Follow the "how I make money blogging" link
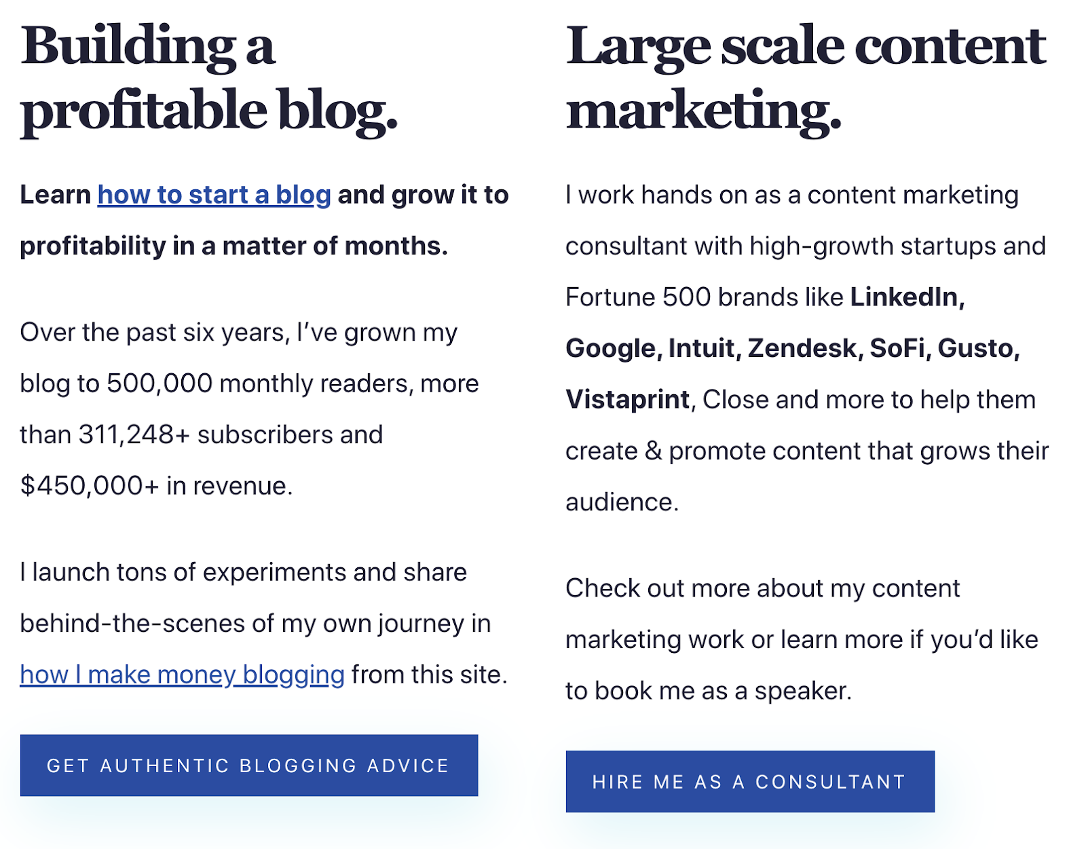This screenshot has width=1086, height=849. coord(182,675)
